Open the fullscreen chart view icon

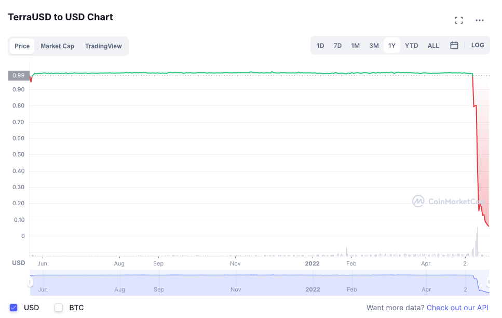point(459,20)
